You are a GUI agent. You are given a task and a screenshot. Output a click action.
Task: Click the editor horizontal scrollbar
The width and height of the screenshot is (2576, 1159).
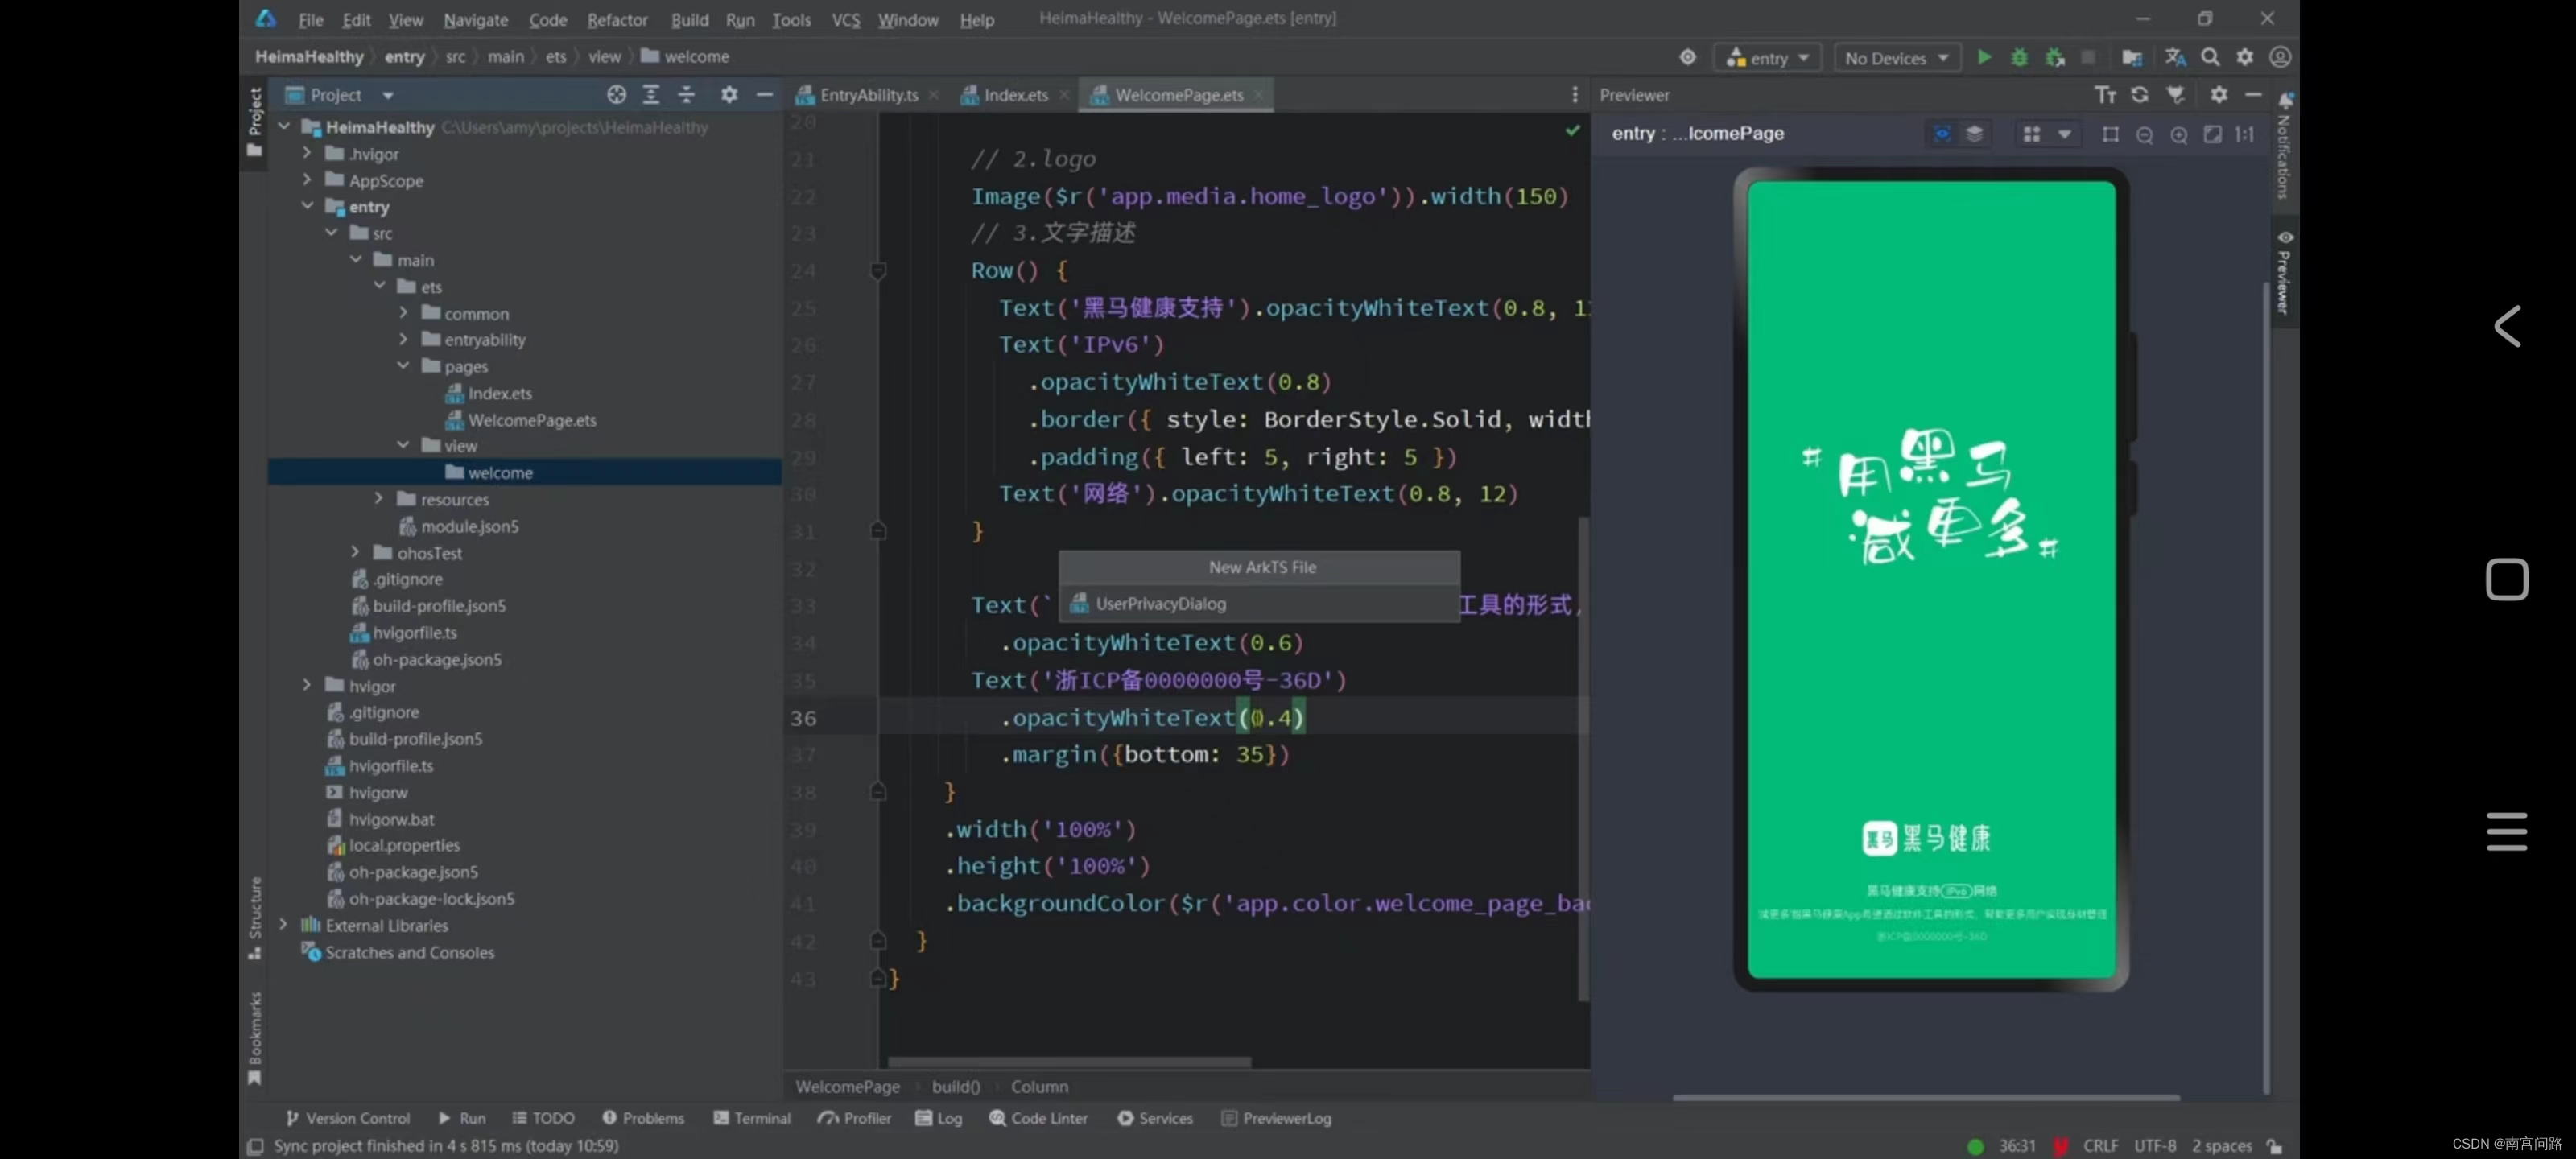(1069, 1062)
